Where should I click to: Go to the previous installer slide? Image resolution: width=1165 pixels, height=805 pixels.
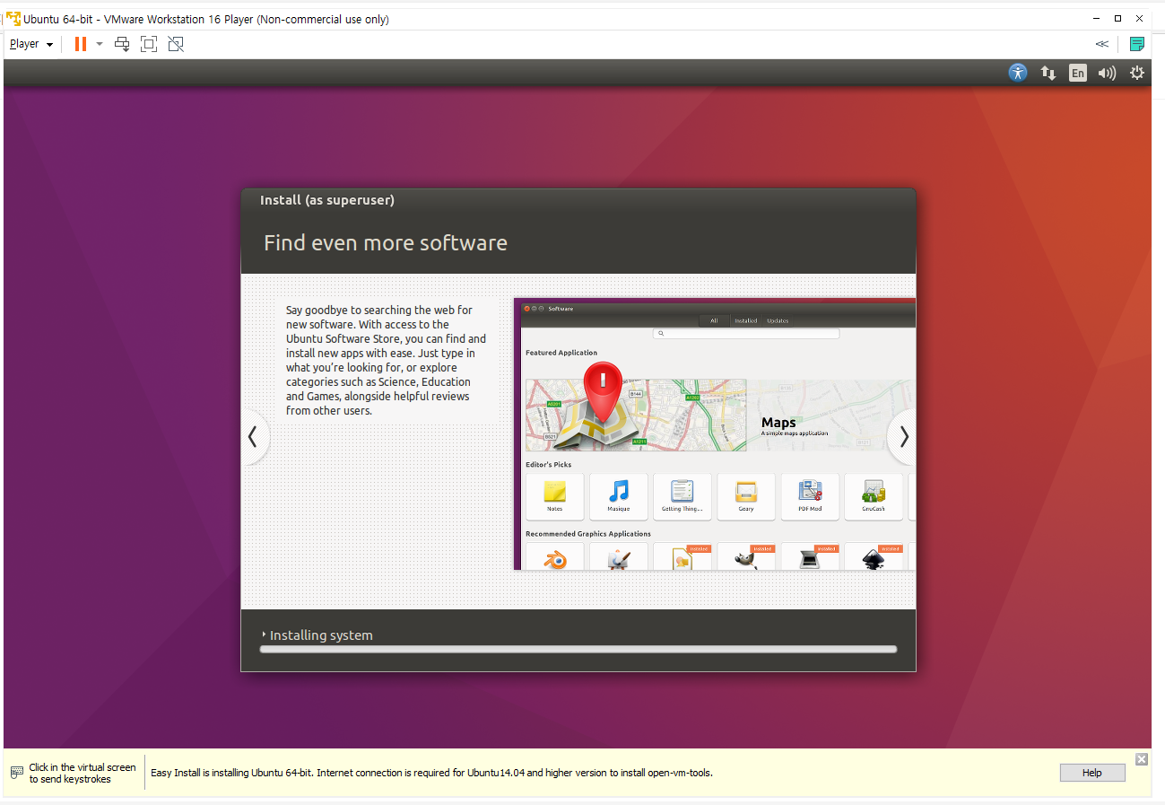(x=253, y=437)
